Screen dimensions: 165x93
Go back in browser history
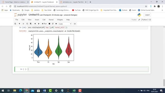[x=3, y=6]
